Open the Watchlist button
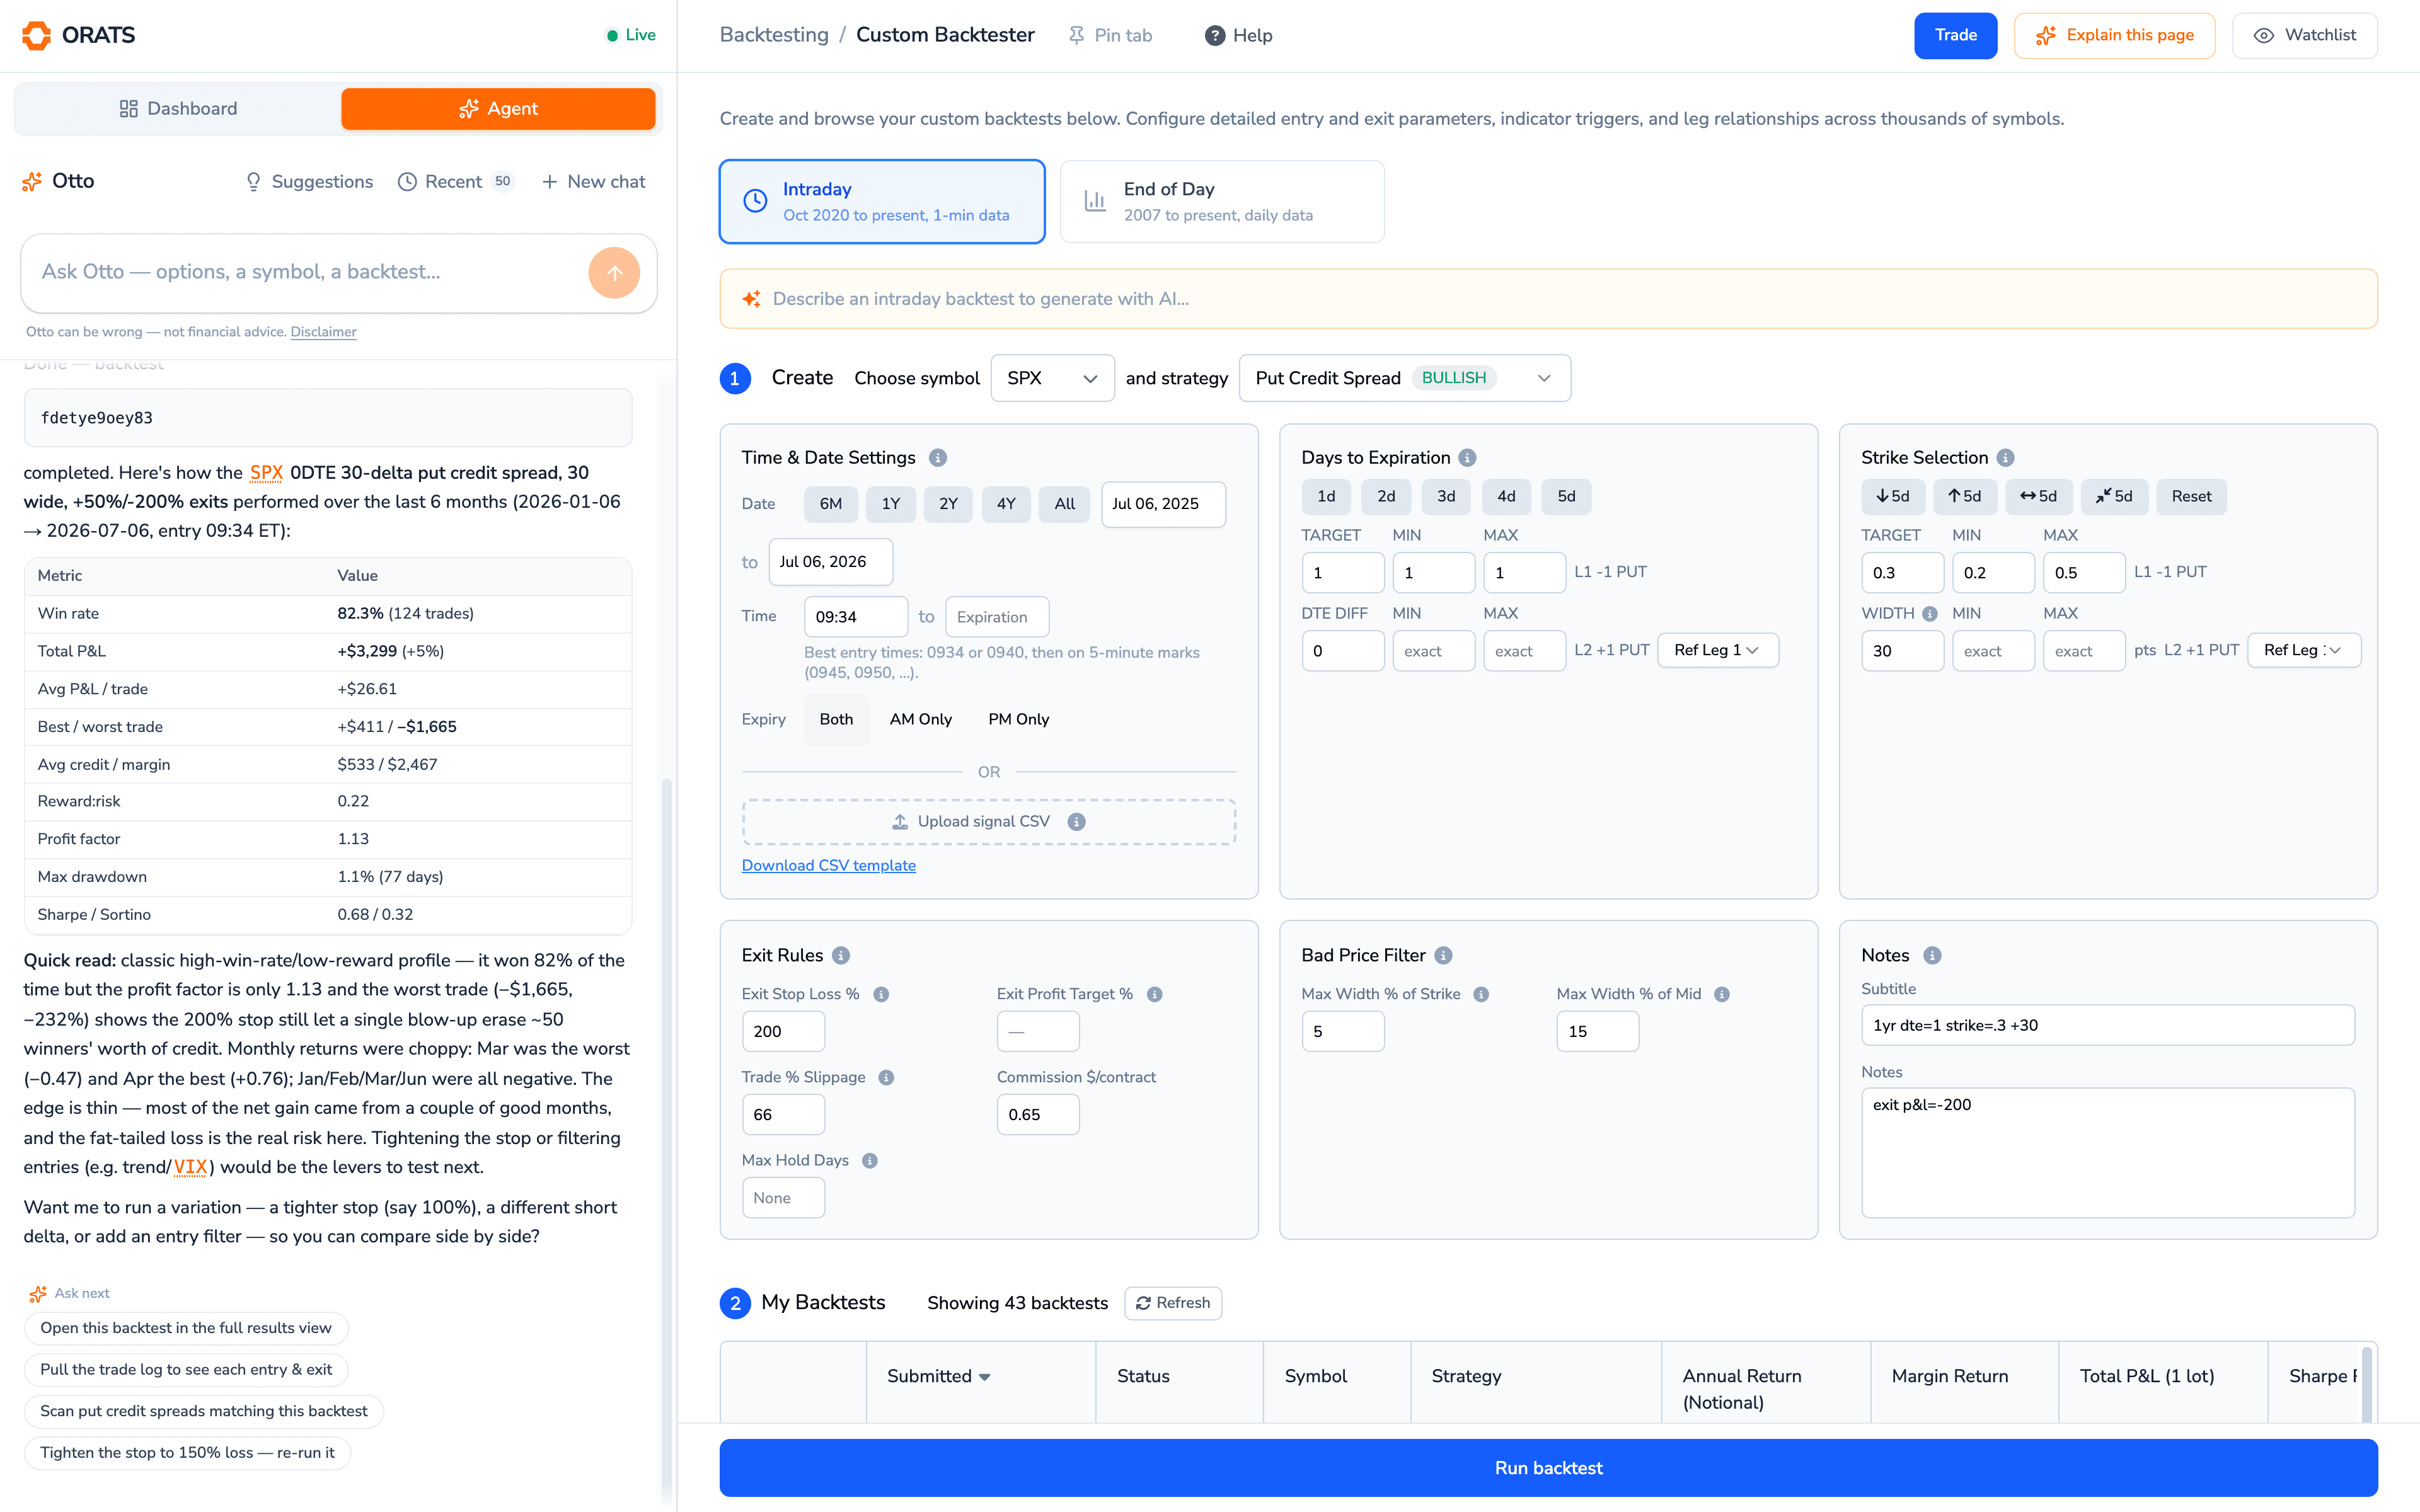The height and width of the screenshot is (1512, 2420). (2304, 35)
